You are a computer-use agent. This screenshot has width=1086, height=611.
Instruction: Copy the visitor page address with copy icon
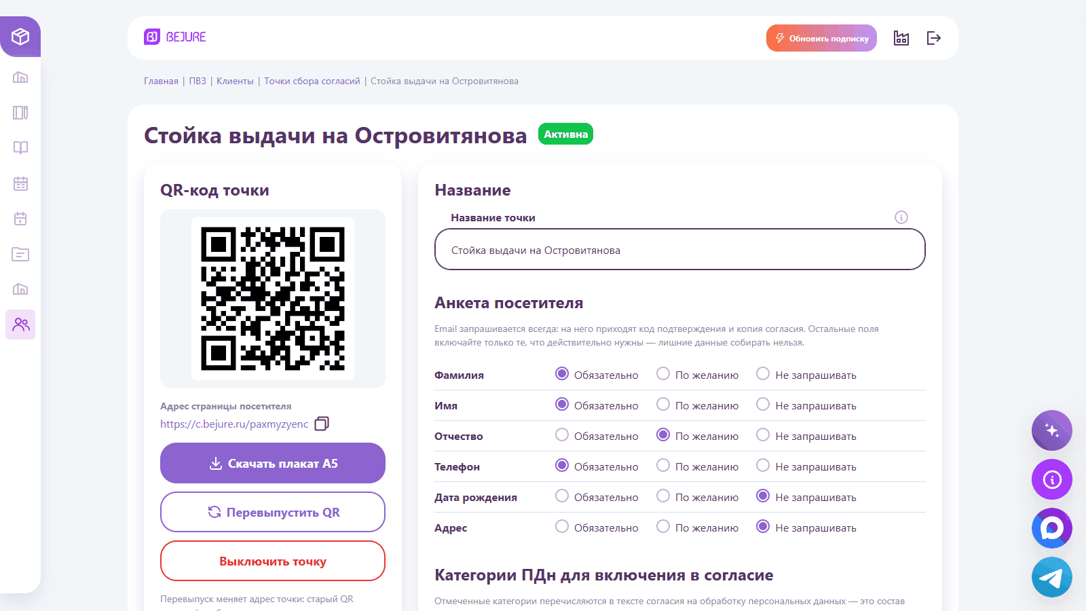click(322, 424)
